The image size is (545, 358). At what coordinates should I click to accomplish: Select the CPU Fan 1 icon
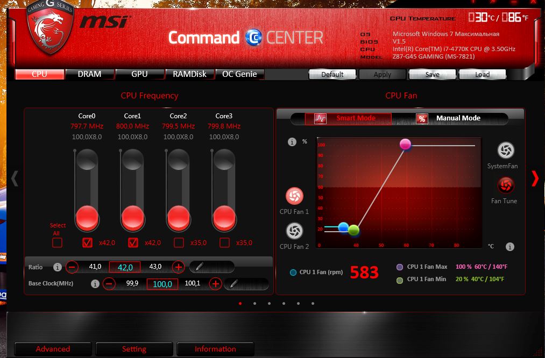click(294, 196)
